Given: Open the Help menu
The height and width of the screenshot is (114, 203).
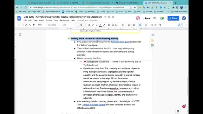Looking at the screenshot, I should click(73, 20).
